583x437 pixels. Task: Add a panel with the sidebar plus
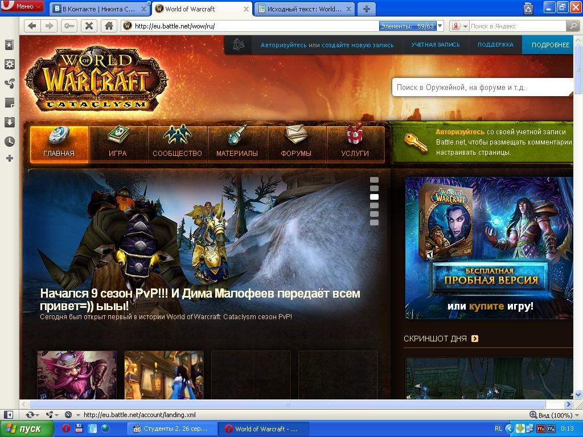coord(10,159)
